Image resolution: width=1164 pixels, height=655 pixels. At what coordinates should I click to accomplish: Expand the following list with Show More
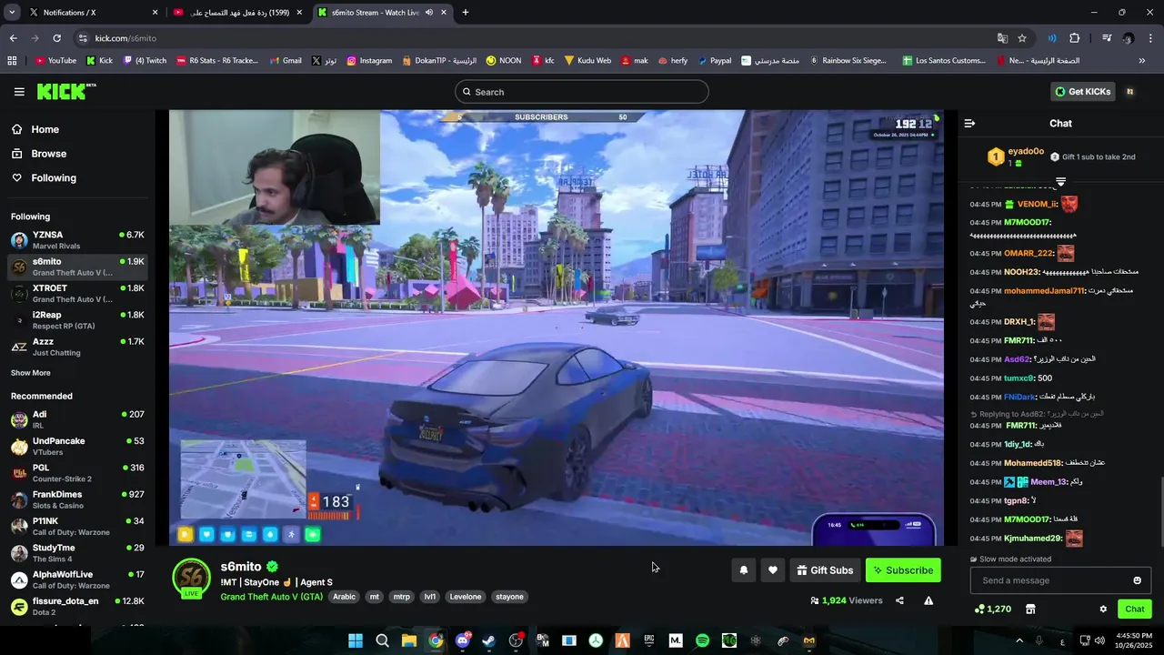pos(31,373)
